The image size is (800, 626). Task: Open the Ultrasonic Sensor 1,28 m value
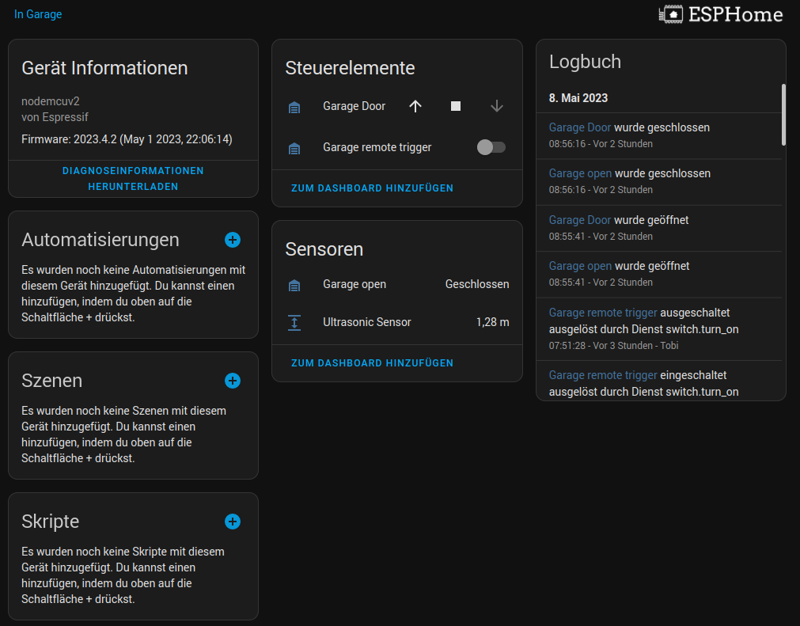click(x=492, y=322)
